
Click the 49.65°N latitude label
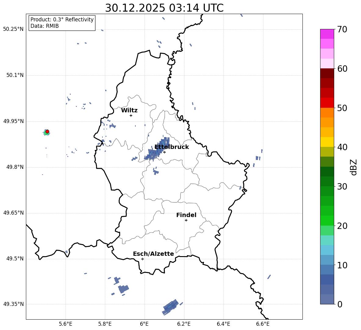pyautogui.click(x=13, y=213)
